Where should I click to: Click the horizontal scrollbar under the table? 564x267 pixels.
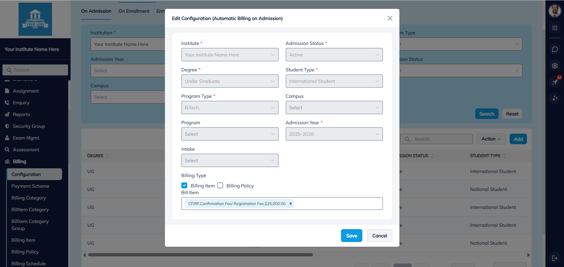click(200, 255)
